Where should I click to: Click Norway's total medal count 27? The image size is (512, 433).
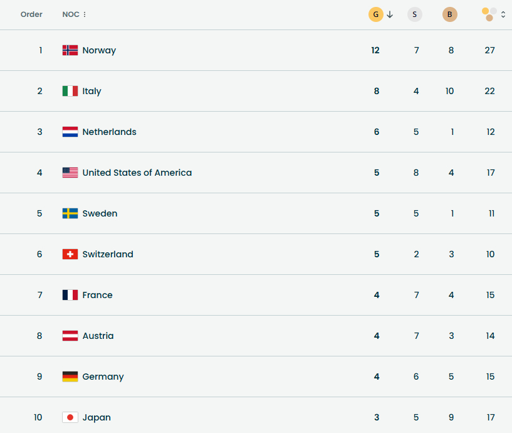pos(489,50)
